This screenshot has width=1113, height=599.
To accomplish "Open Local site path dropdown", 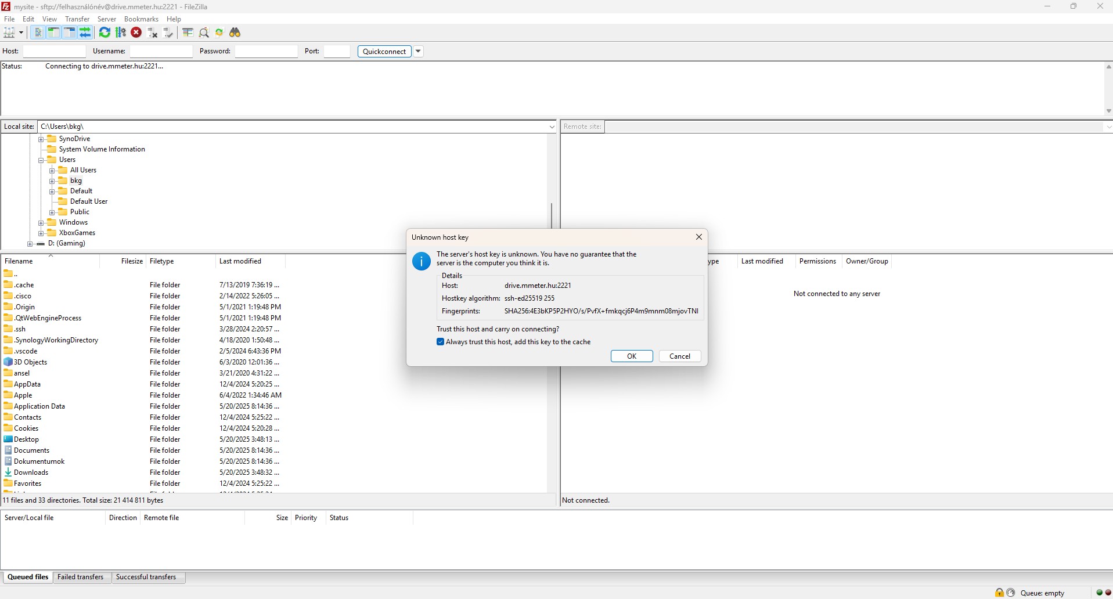I will coord(552,127).
